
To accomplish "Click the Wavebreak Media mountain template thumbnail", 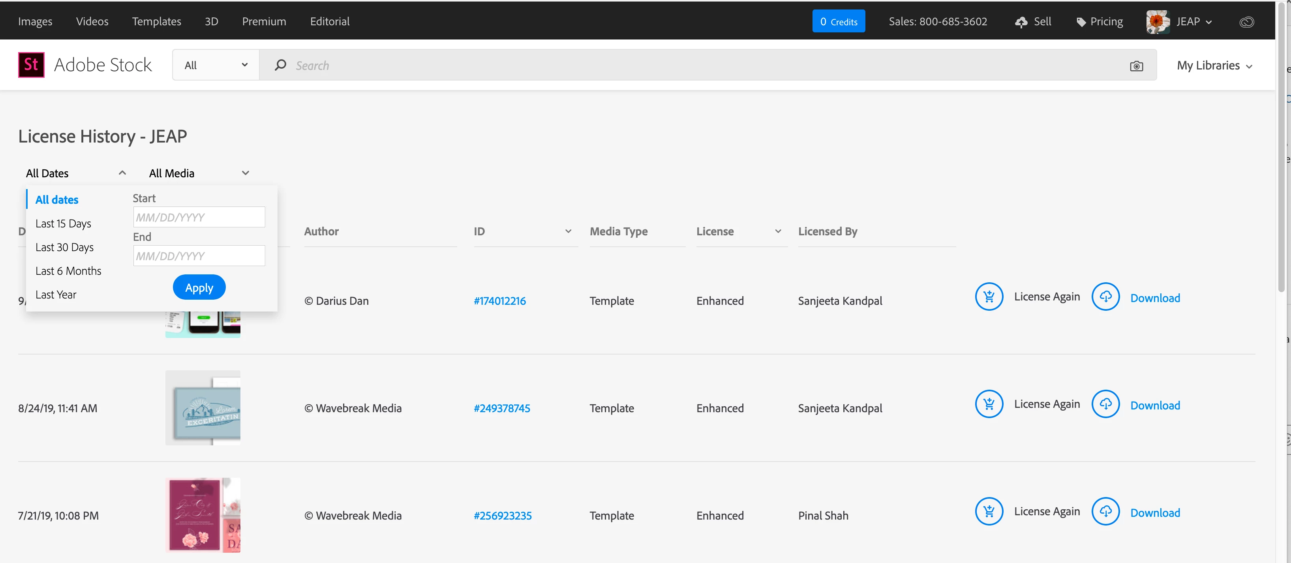I will (203, 407).
